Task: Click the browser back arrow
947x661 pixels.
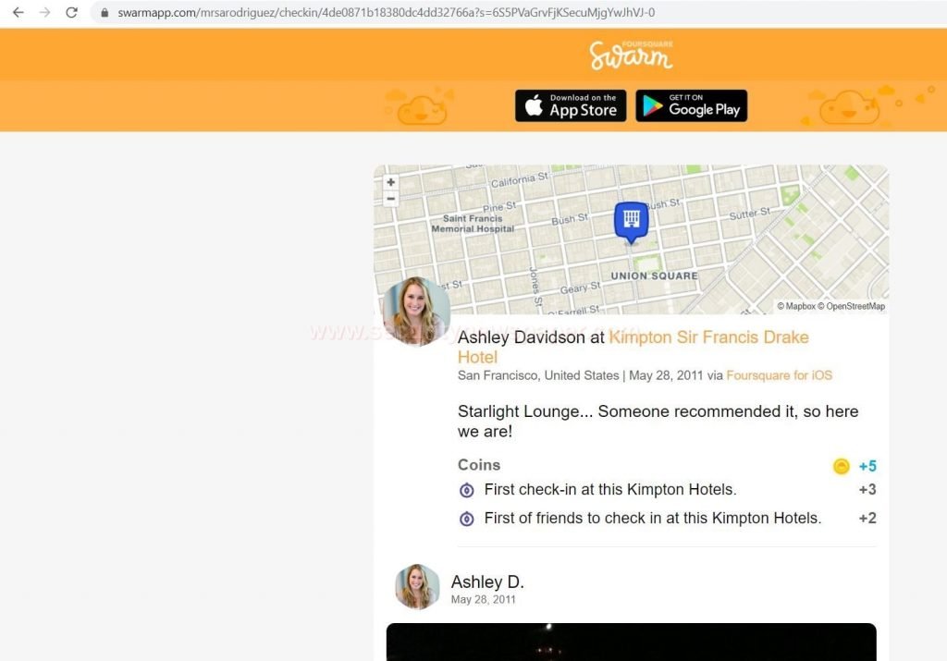Action: 18,12
